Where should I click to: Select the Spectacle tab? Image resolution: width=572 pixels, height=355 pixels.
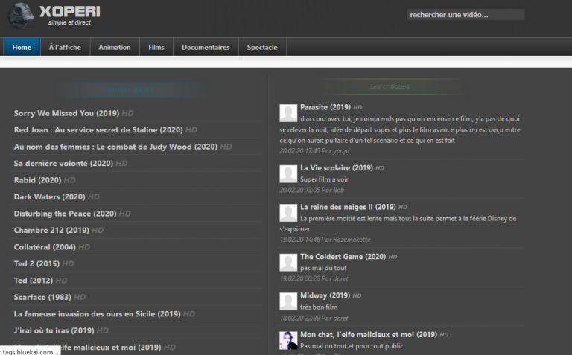pyautogui.click(x=261, y=47)
